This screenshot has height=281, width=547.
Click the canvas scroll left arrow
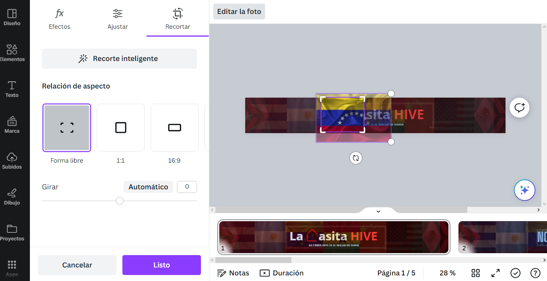pos(213,210)
